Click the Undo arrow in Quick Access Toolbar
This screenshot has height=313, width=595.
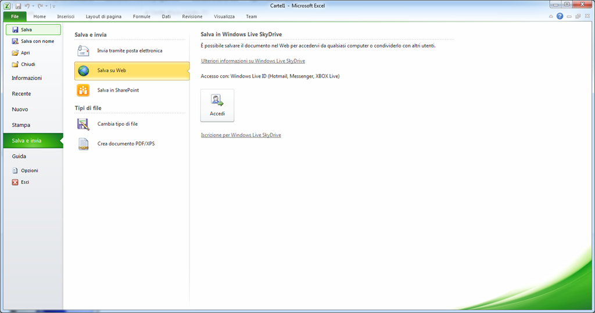27,6
